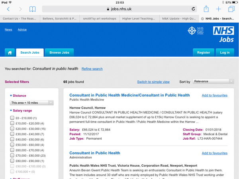Image resolution: width=239 pixels, height=179 pixels.
Task: Open Consultant in Public Health Medicine job title
Action: (x=129, y=95)
